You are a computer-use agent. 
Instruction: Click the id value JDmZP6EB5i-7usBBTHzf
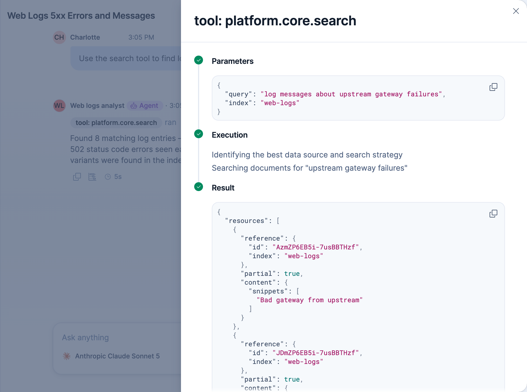[x=315, y=353]
